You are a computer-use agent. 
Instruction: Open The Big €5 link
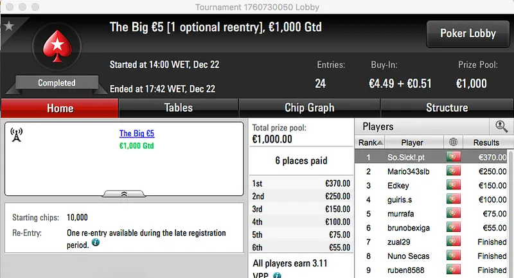point(137,134)
